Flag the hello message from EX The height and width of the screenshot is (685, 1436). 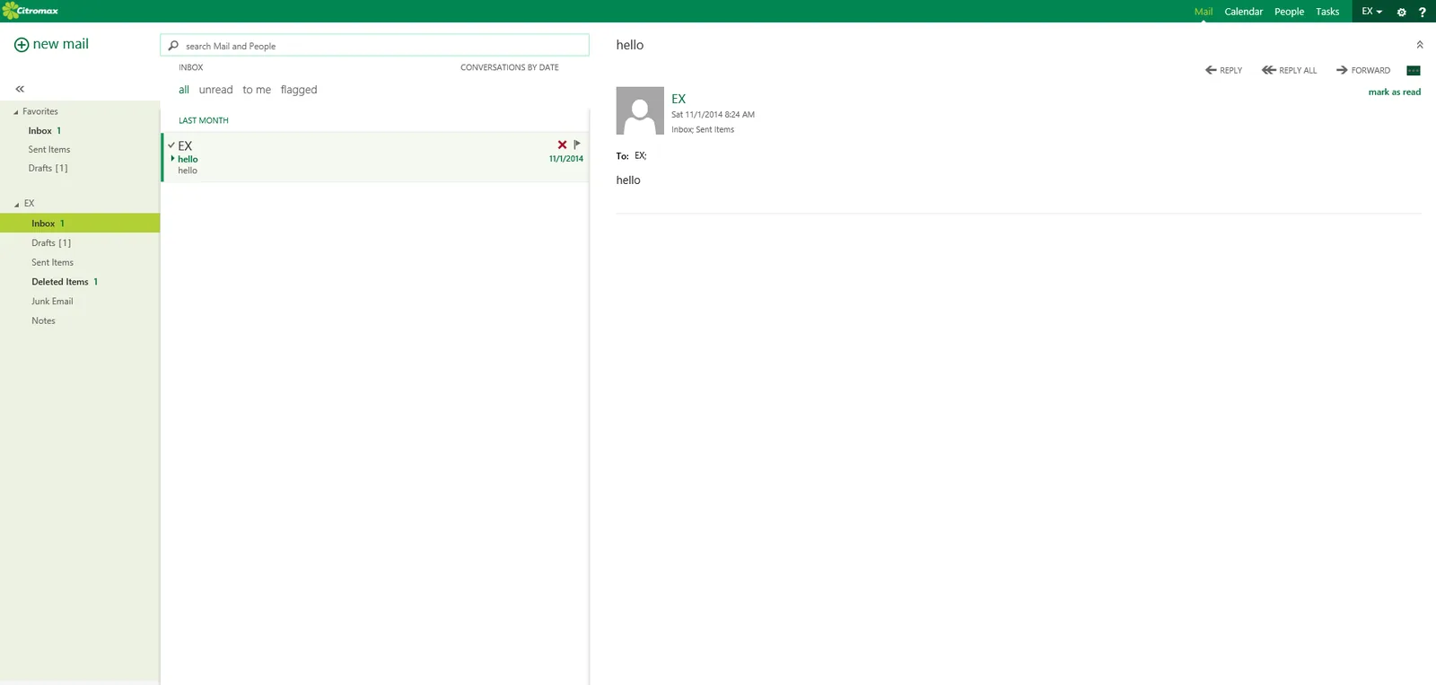576,145
